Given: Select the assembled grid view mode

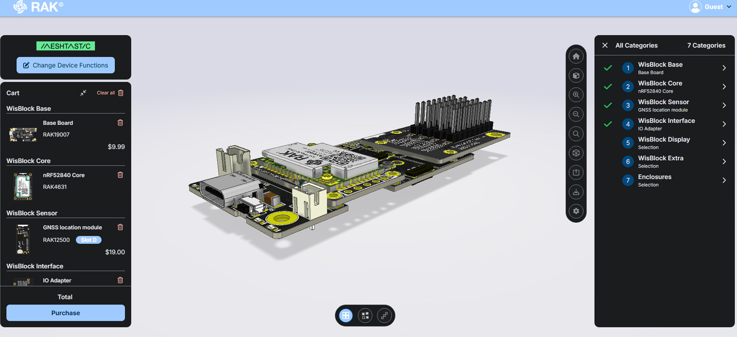Looking at the screenshot, I should [x=346, y=316].
